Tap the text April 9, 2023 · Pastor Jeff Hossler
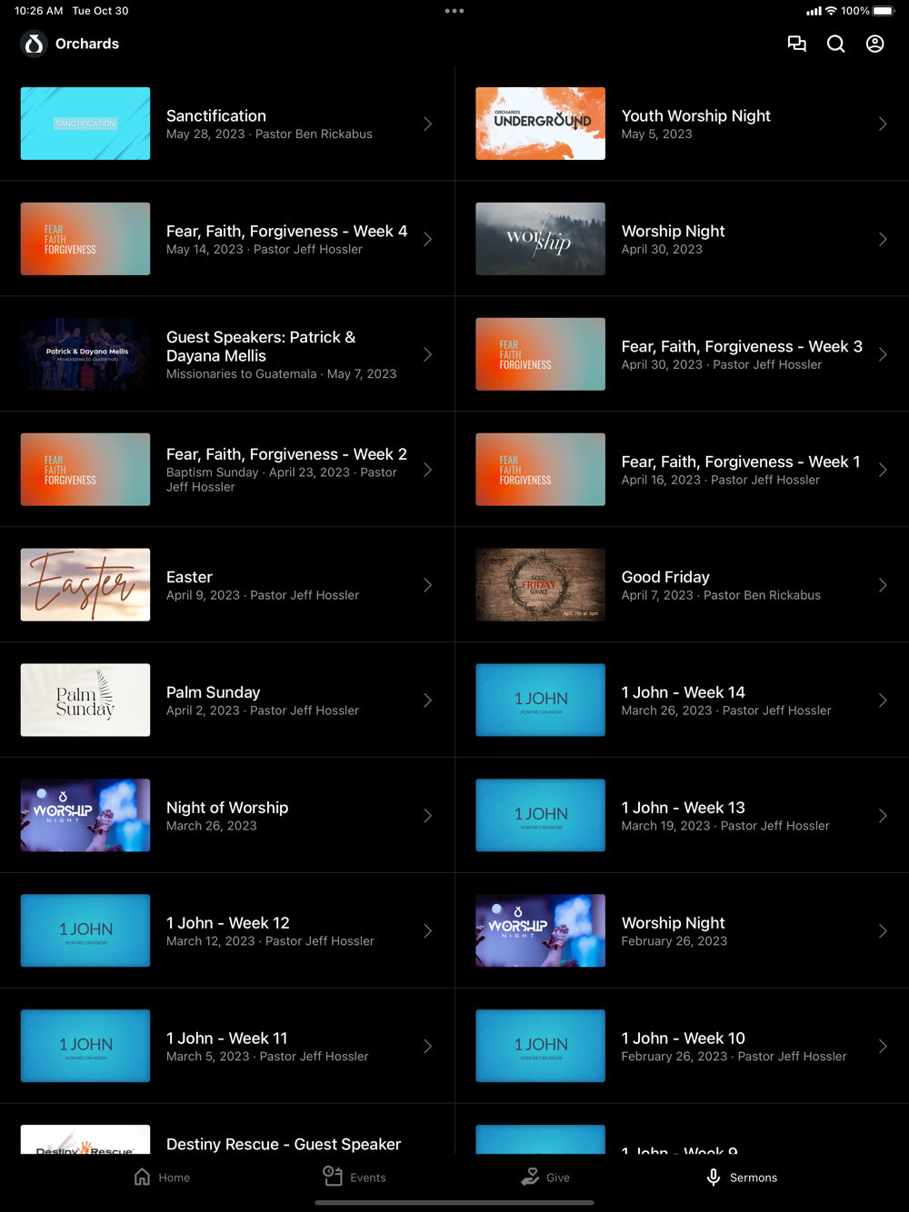The width and height of the screenshot is (909, 1212). tap(263, 596)
